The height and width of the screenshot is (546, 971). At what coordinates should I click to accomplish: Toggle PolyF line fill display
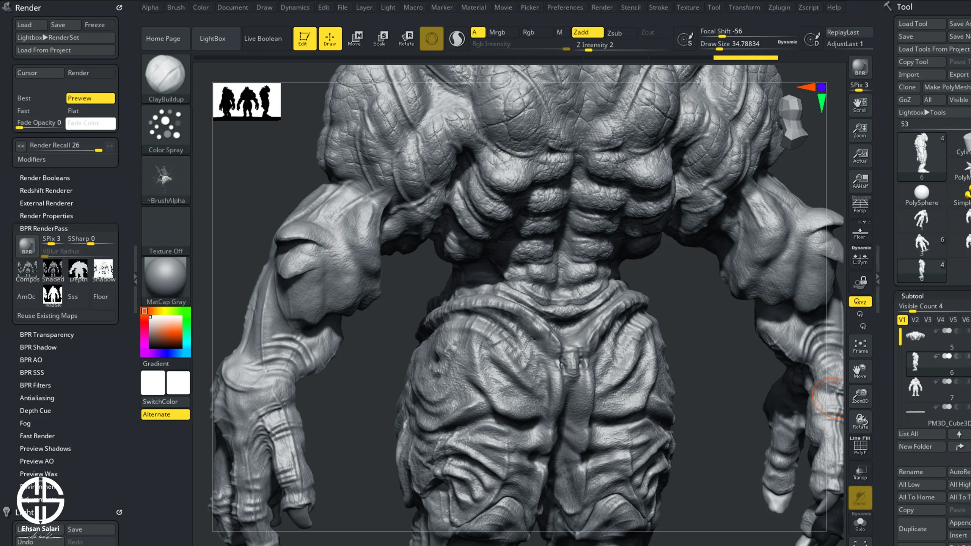coord(860,446)
